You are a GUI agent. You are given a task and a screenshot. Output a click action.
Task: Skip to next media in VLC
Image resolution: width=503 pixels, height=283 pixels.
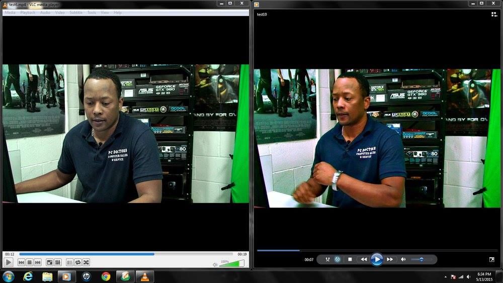point(38,262)
